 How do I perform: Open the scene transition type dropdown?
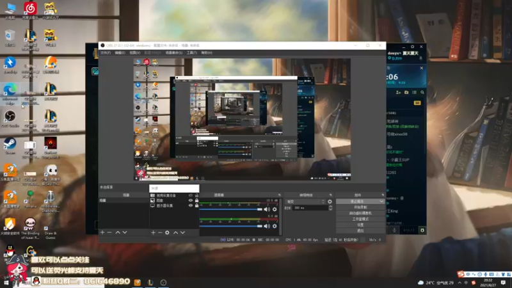tap(305, 202)
